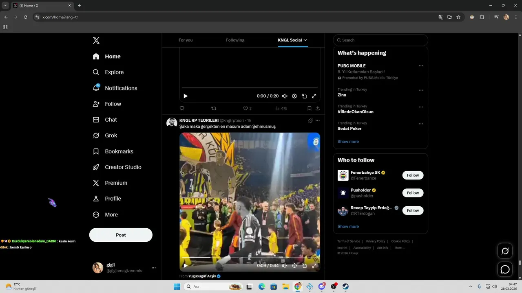Click the X search field
522x293 pixels.
(x=380, y=40)
